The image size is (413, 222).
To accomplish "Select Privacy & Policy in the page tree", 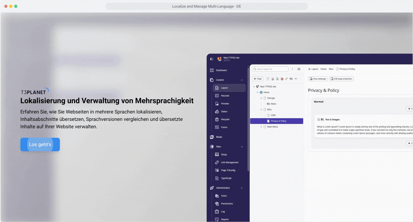I will pos(277,121).
